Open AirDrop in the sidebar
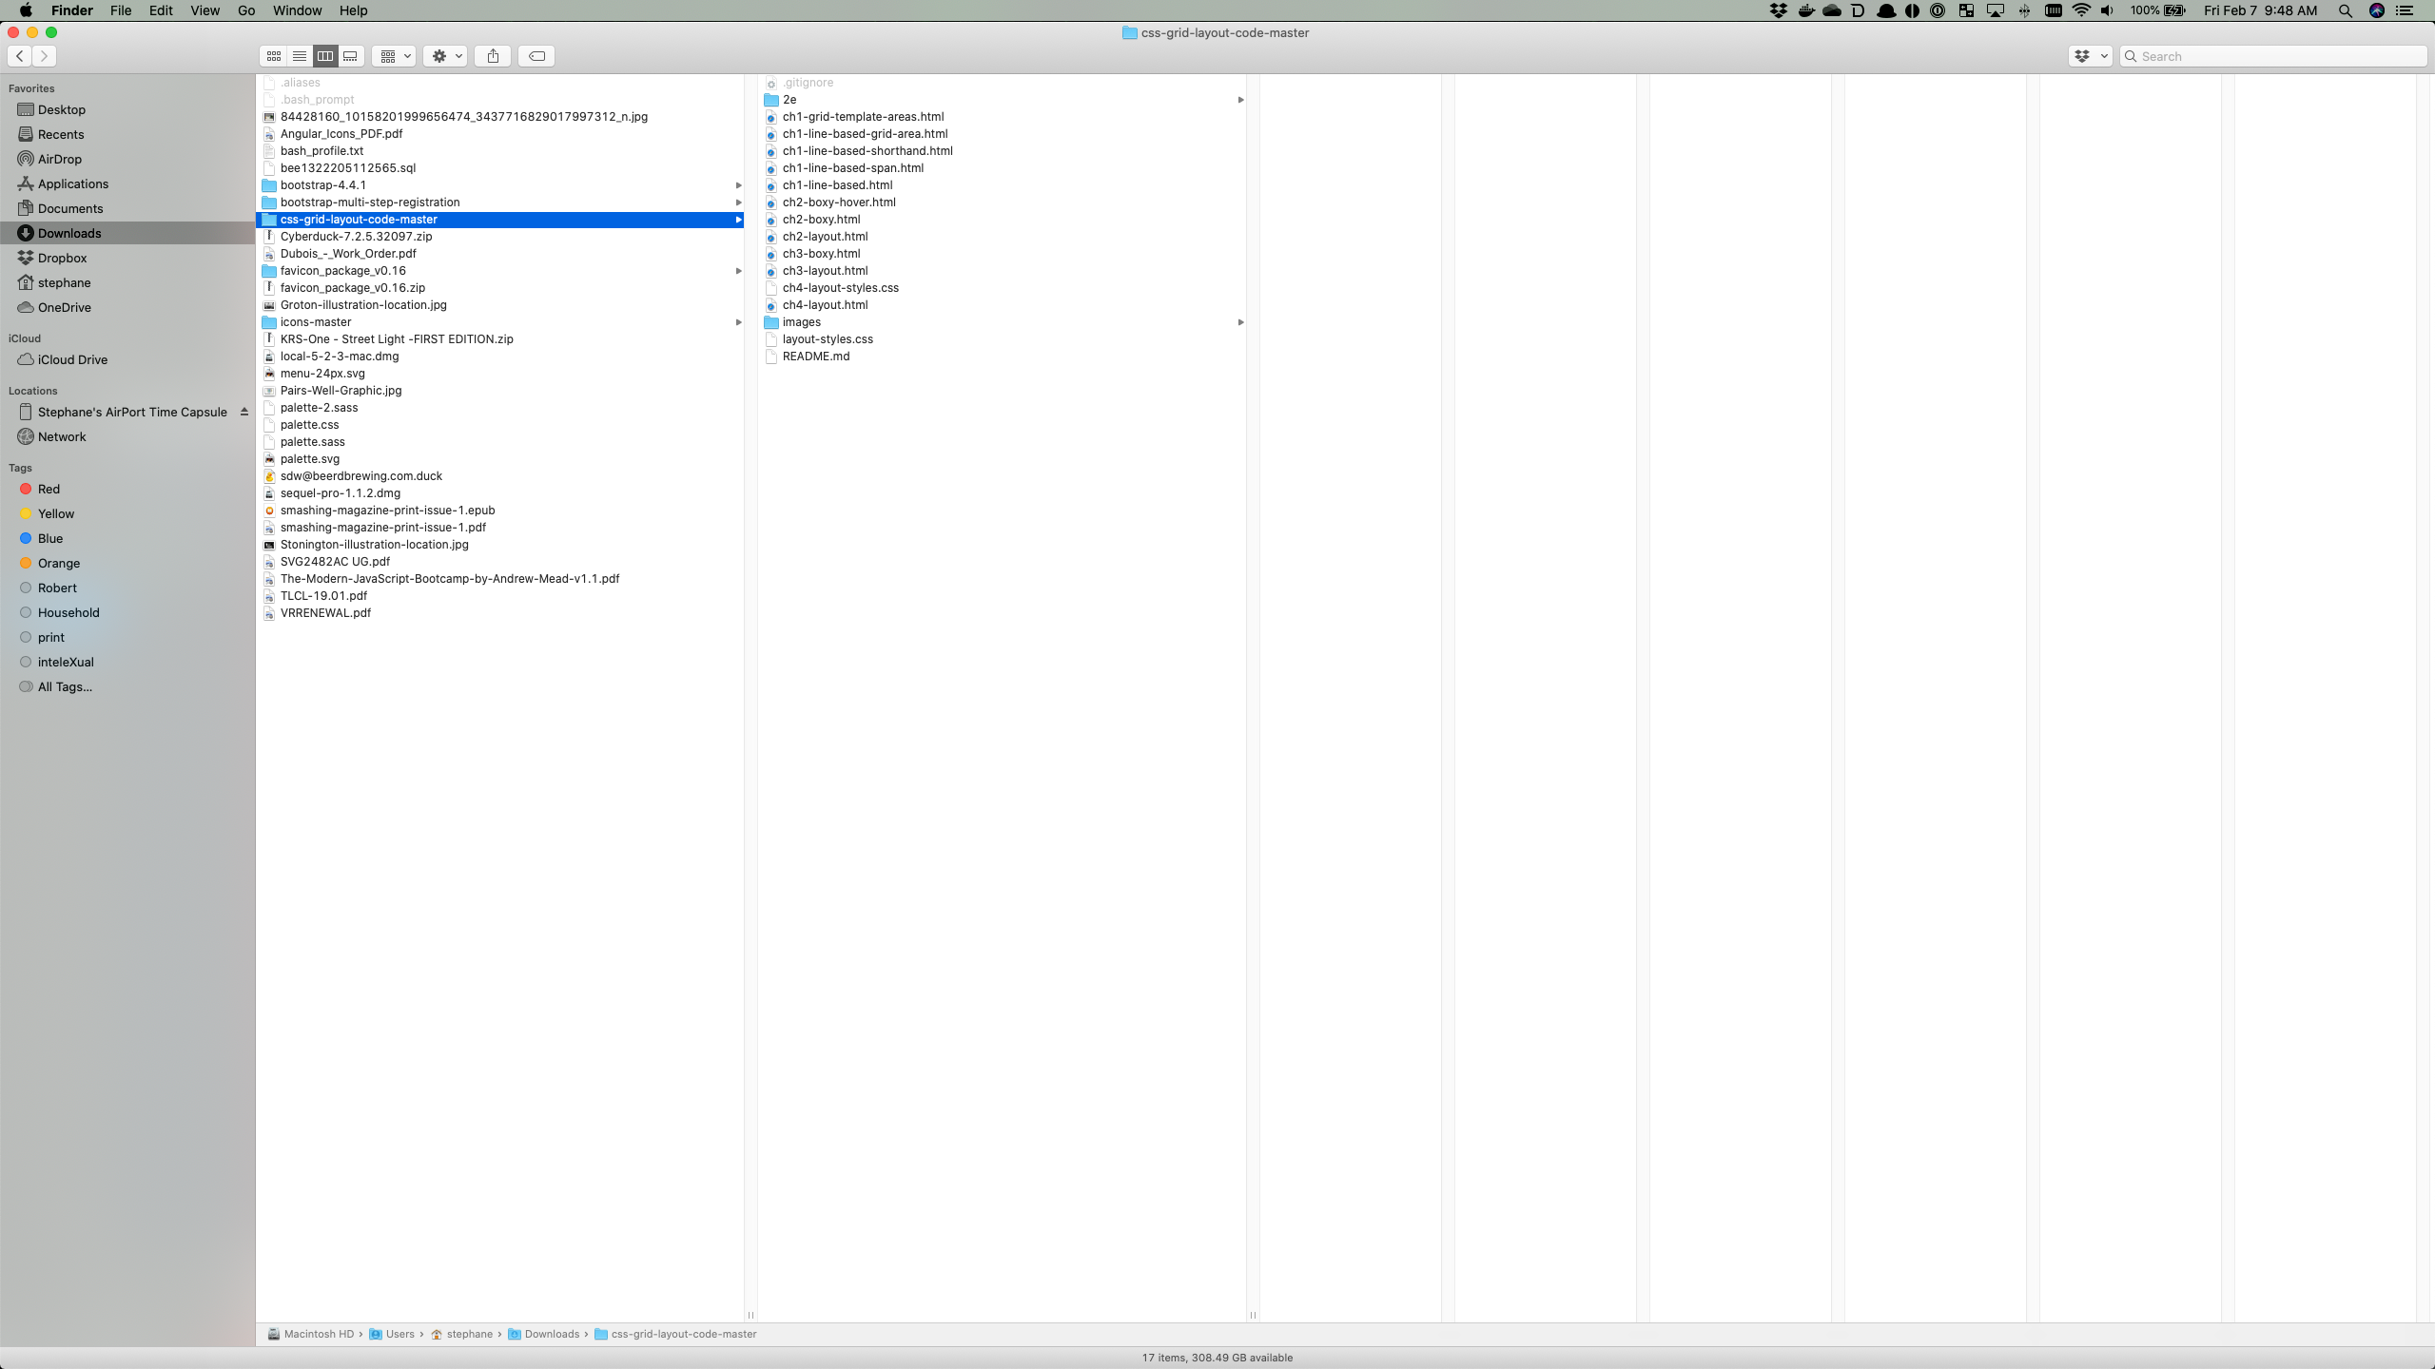The image size is (2435, 1369). pyautogui.click(x=59, y=159)
